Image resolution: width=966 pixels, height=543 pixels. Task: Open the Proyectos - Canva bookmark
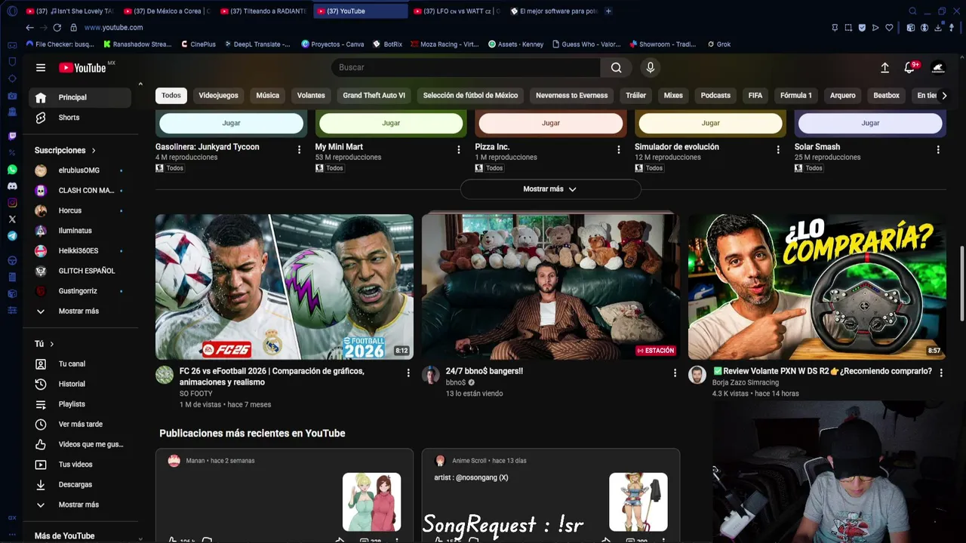[x=332, y=44]
